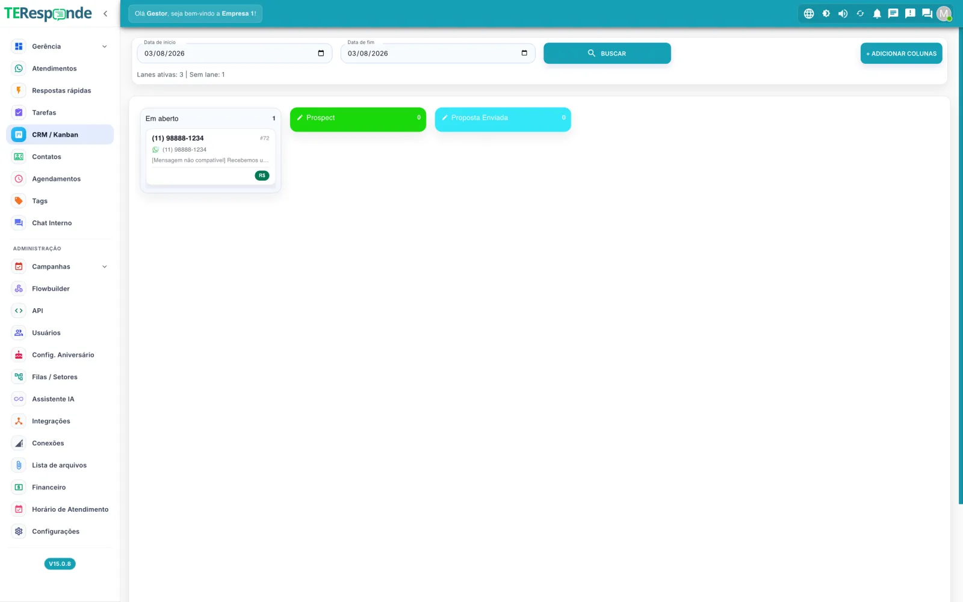The image size is (963, 602).
Task: Open the notifications bell
Action: tap(877, 13)
